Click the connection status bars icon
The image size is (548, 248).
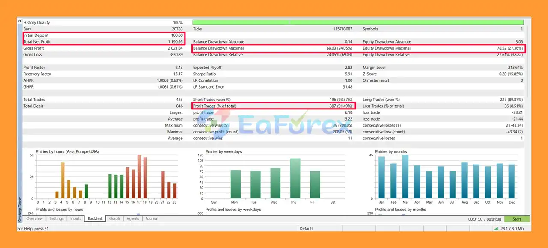(496, 229)
